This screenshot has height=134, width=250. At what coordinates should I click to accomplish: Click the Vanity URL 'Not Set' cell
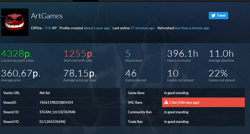[79, 93]
